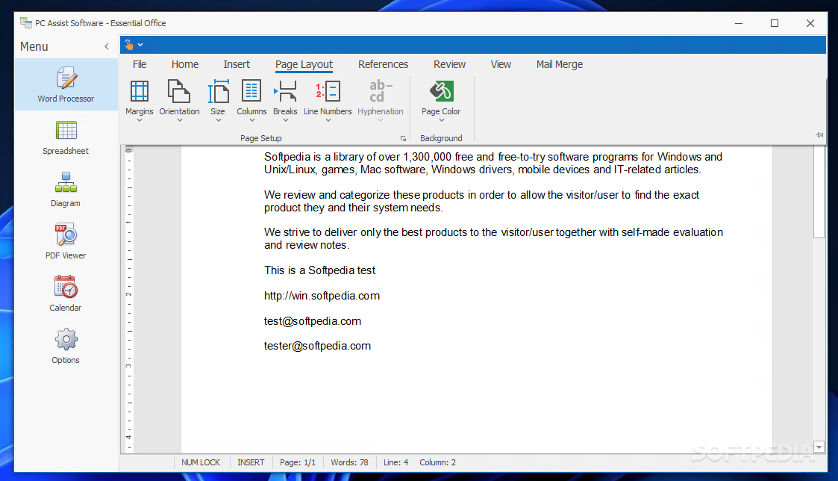Open the quick access toolbar dropdown arrow
The width and height of the screenshot is (838, 481).
pyautogui.click(x=140, y=45)
